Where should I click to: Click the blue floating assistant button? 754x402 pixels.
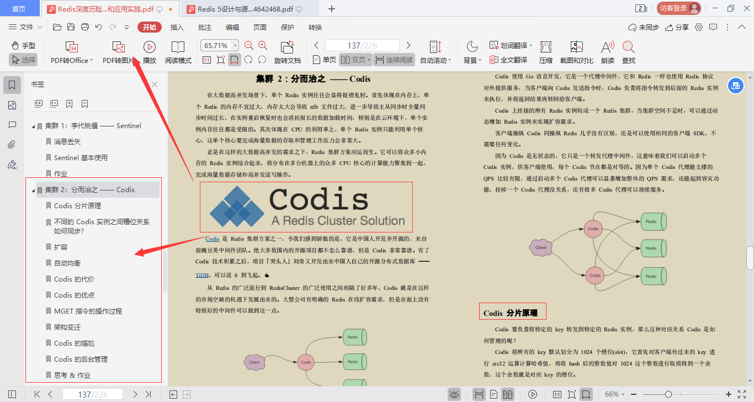click(735, 85)
